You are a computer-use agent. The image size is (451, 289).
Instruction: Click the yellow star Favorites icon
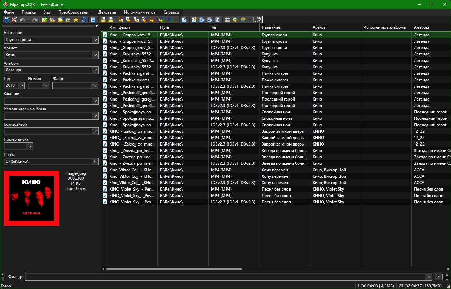pos(76,20)
